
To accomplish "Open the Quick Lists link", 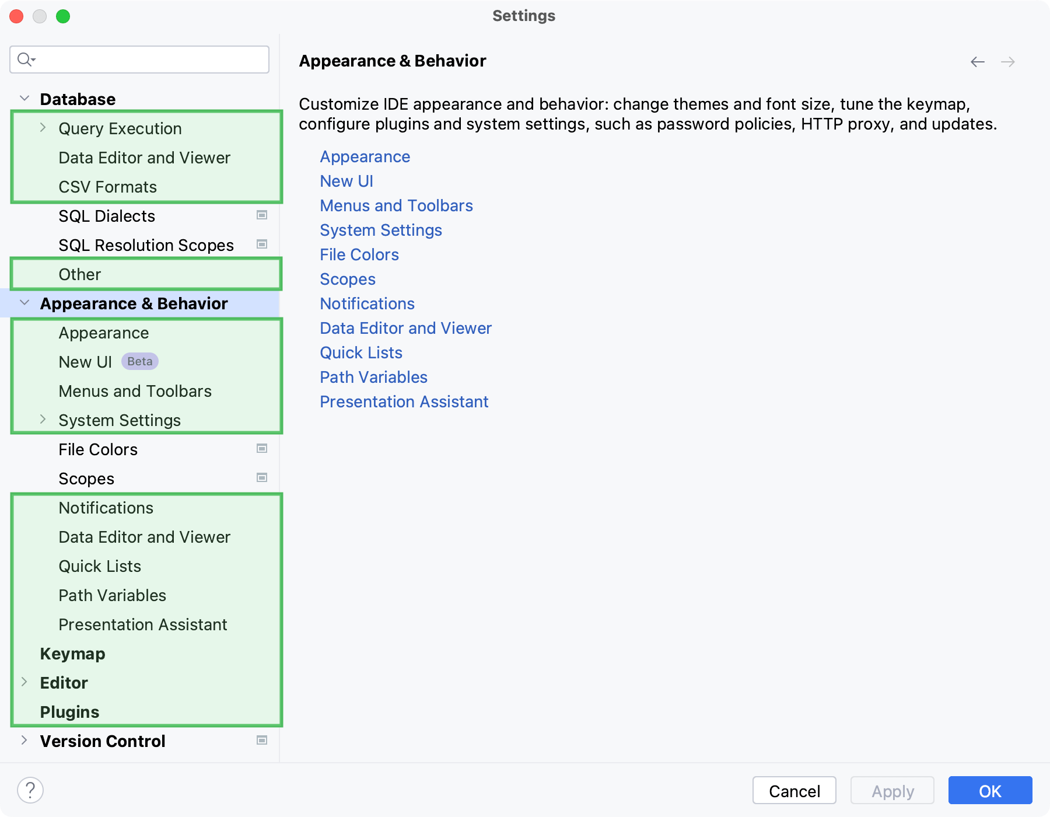I will point(361,353).
